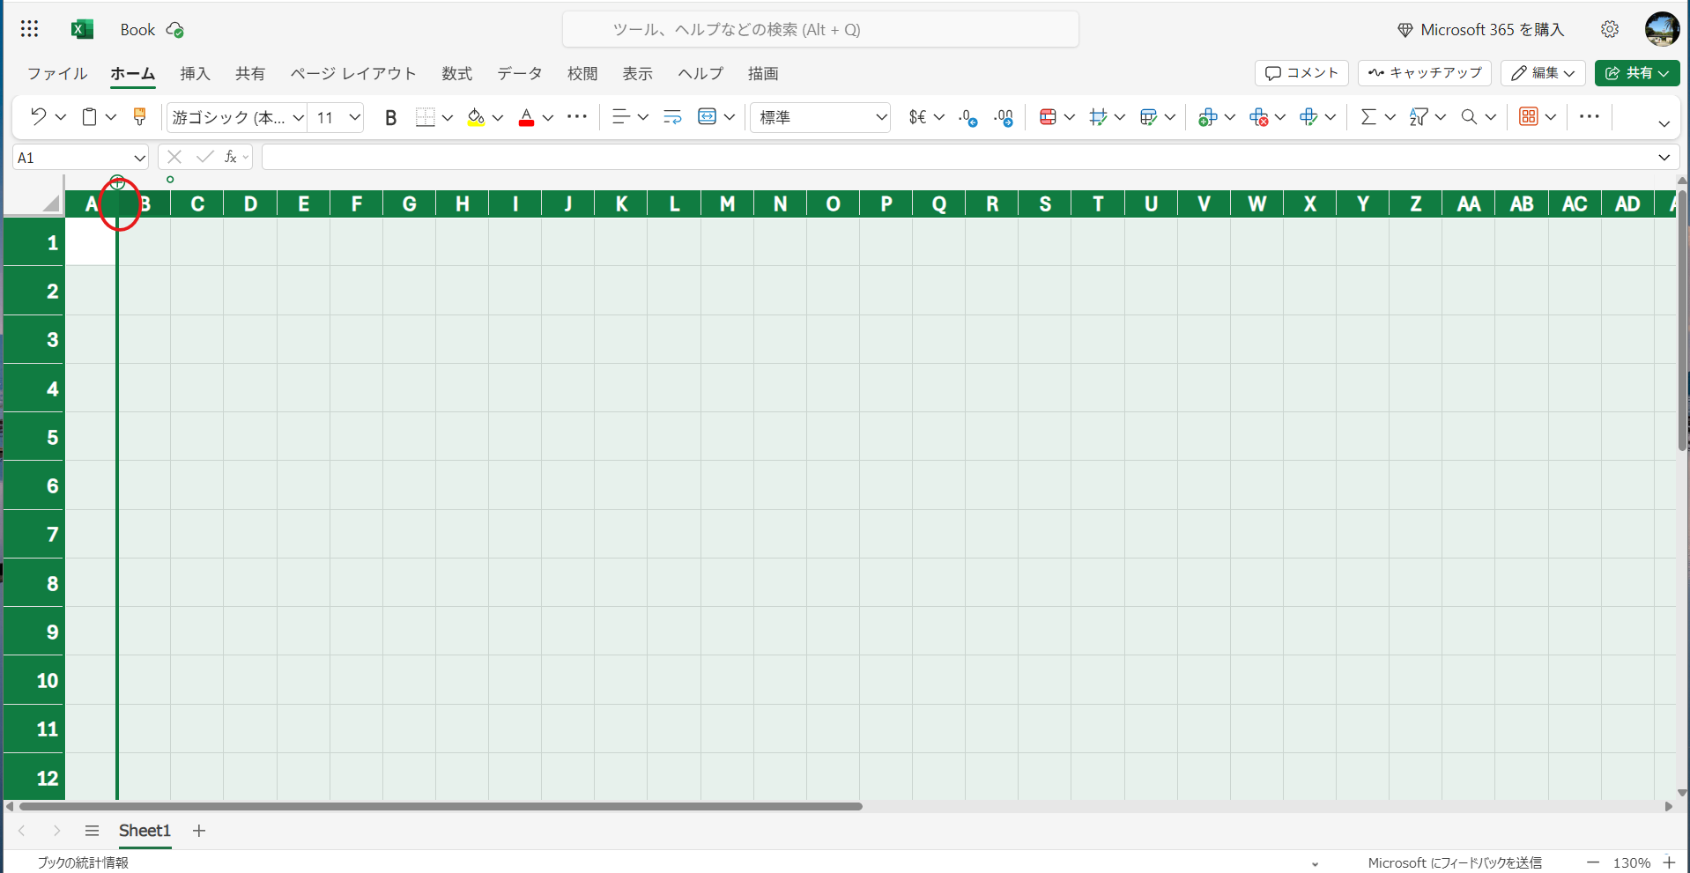The width and height of the screenshot is (1690, 873).
Task: Click the Merge cells icon
Action: 707,116
